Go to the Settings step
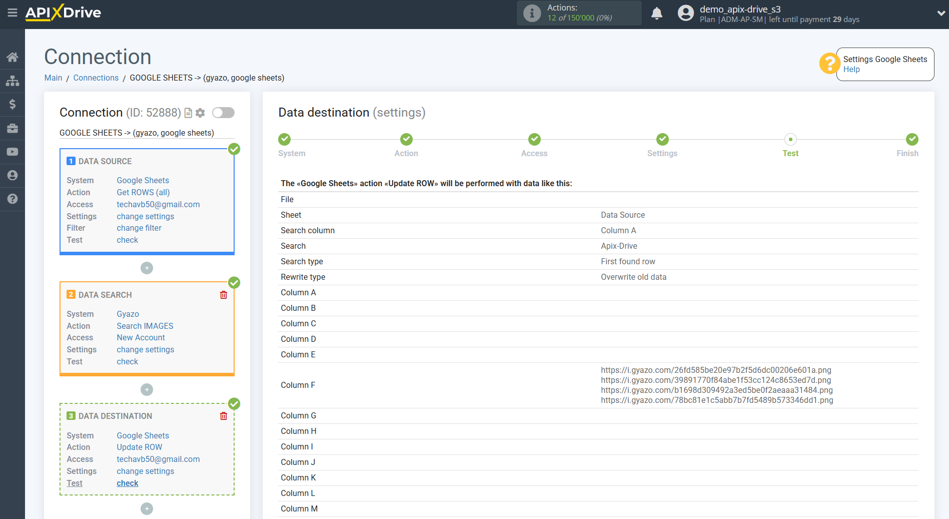The width and height of the screenshot is (949, 519). pos(662,140)
